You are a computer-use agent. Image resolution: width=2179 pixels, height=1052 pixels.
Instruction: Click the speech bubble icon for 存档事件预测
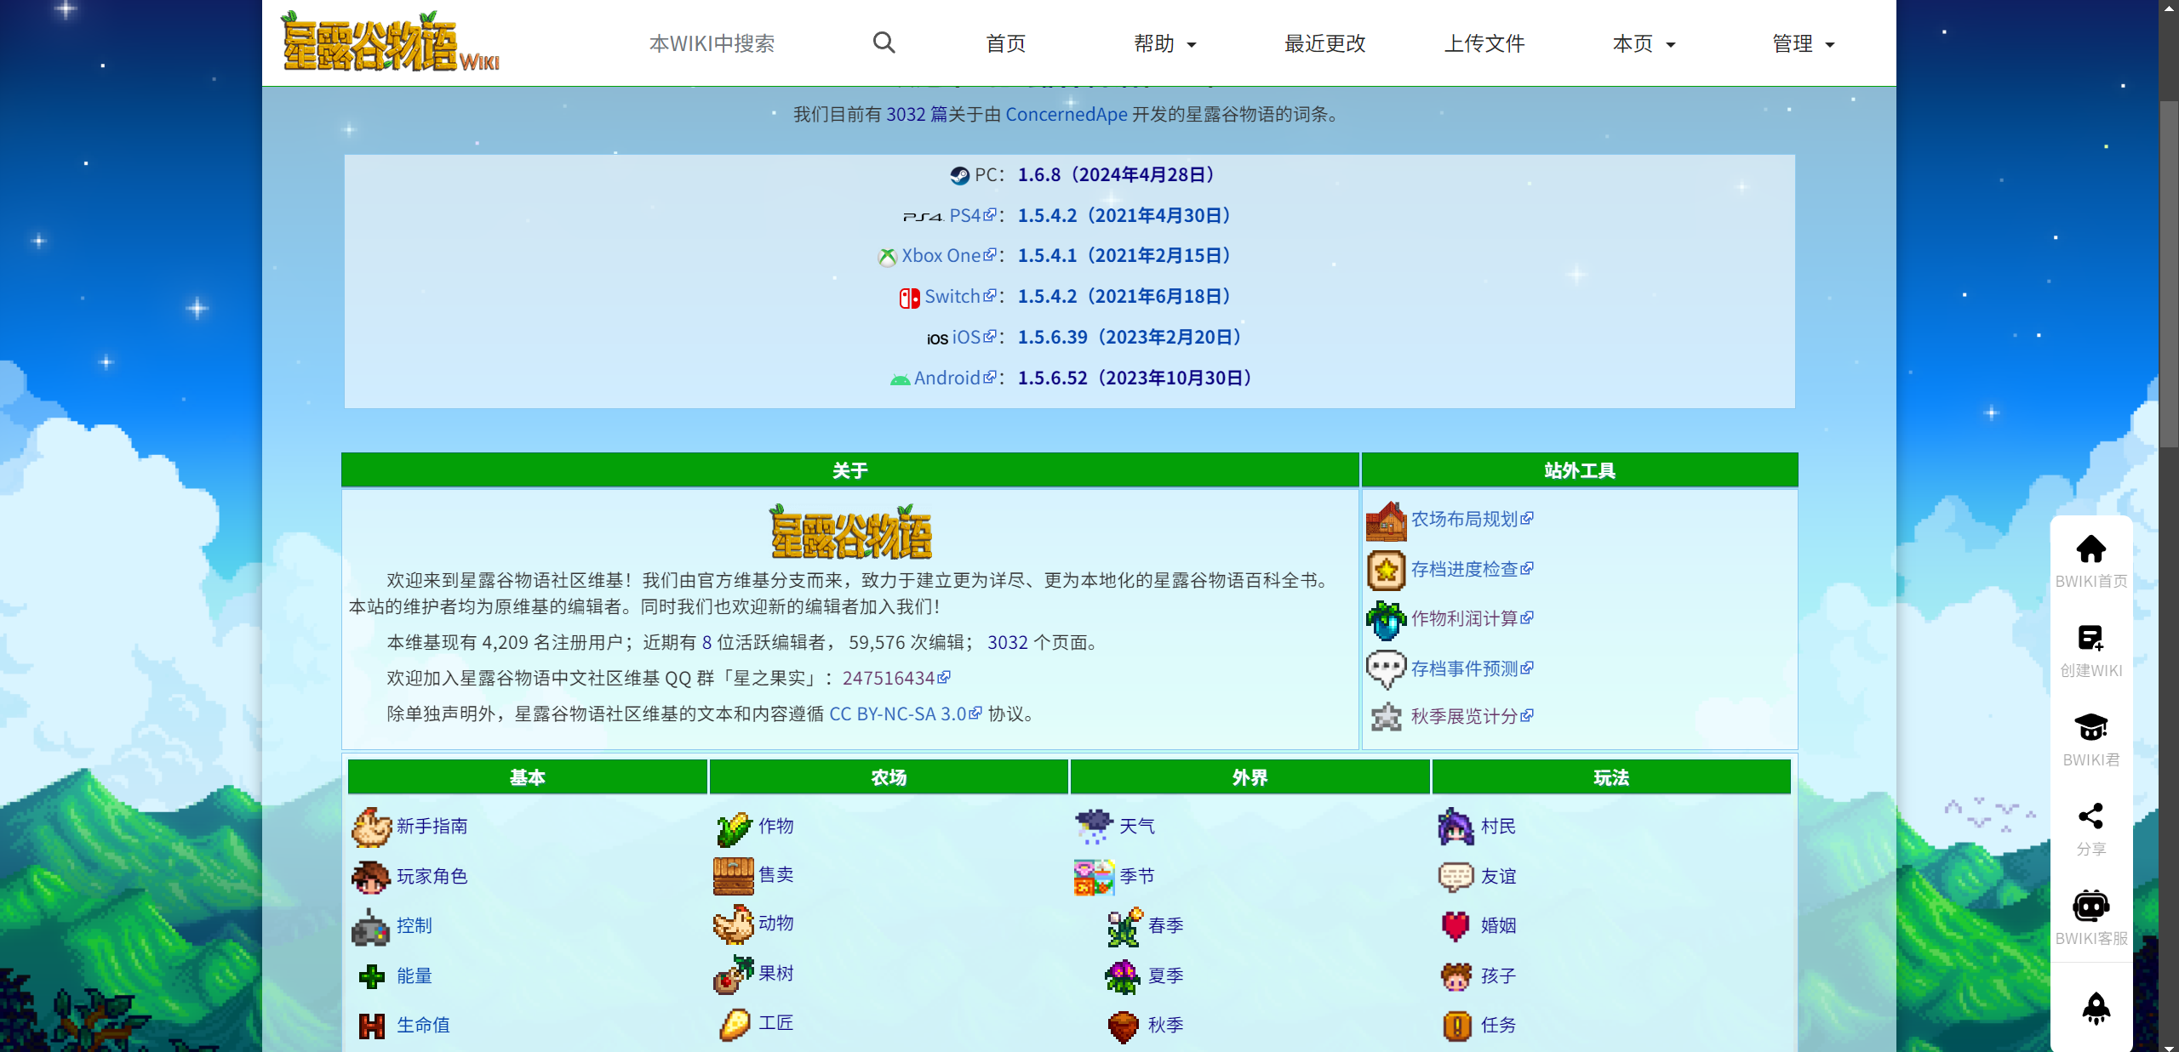click(1386, 668)
